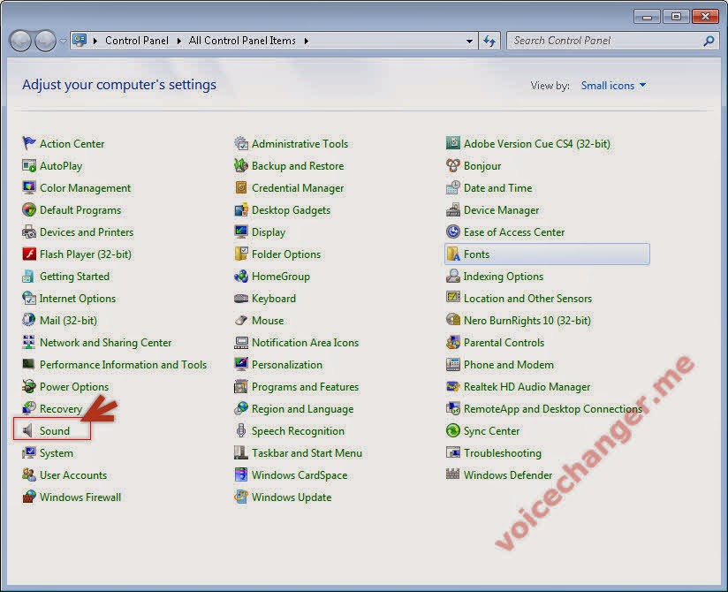728x592 pixels.
Task: Open the User Accounts link
Action: pyautogui.click(x=73, y=475)
